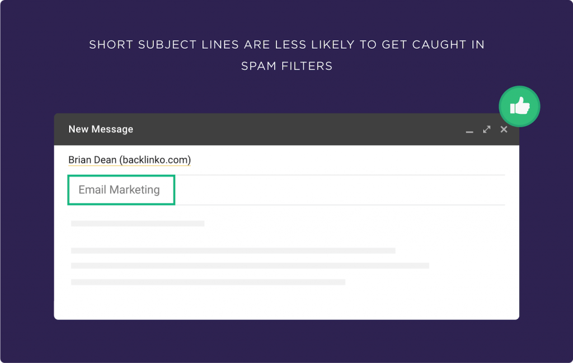
Task: Click the green border of the subject box
Action: [121, 176]
